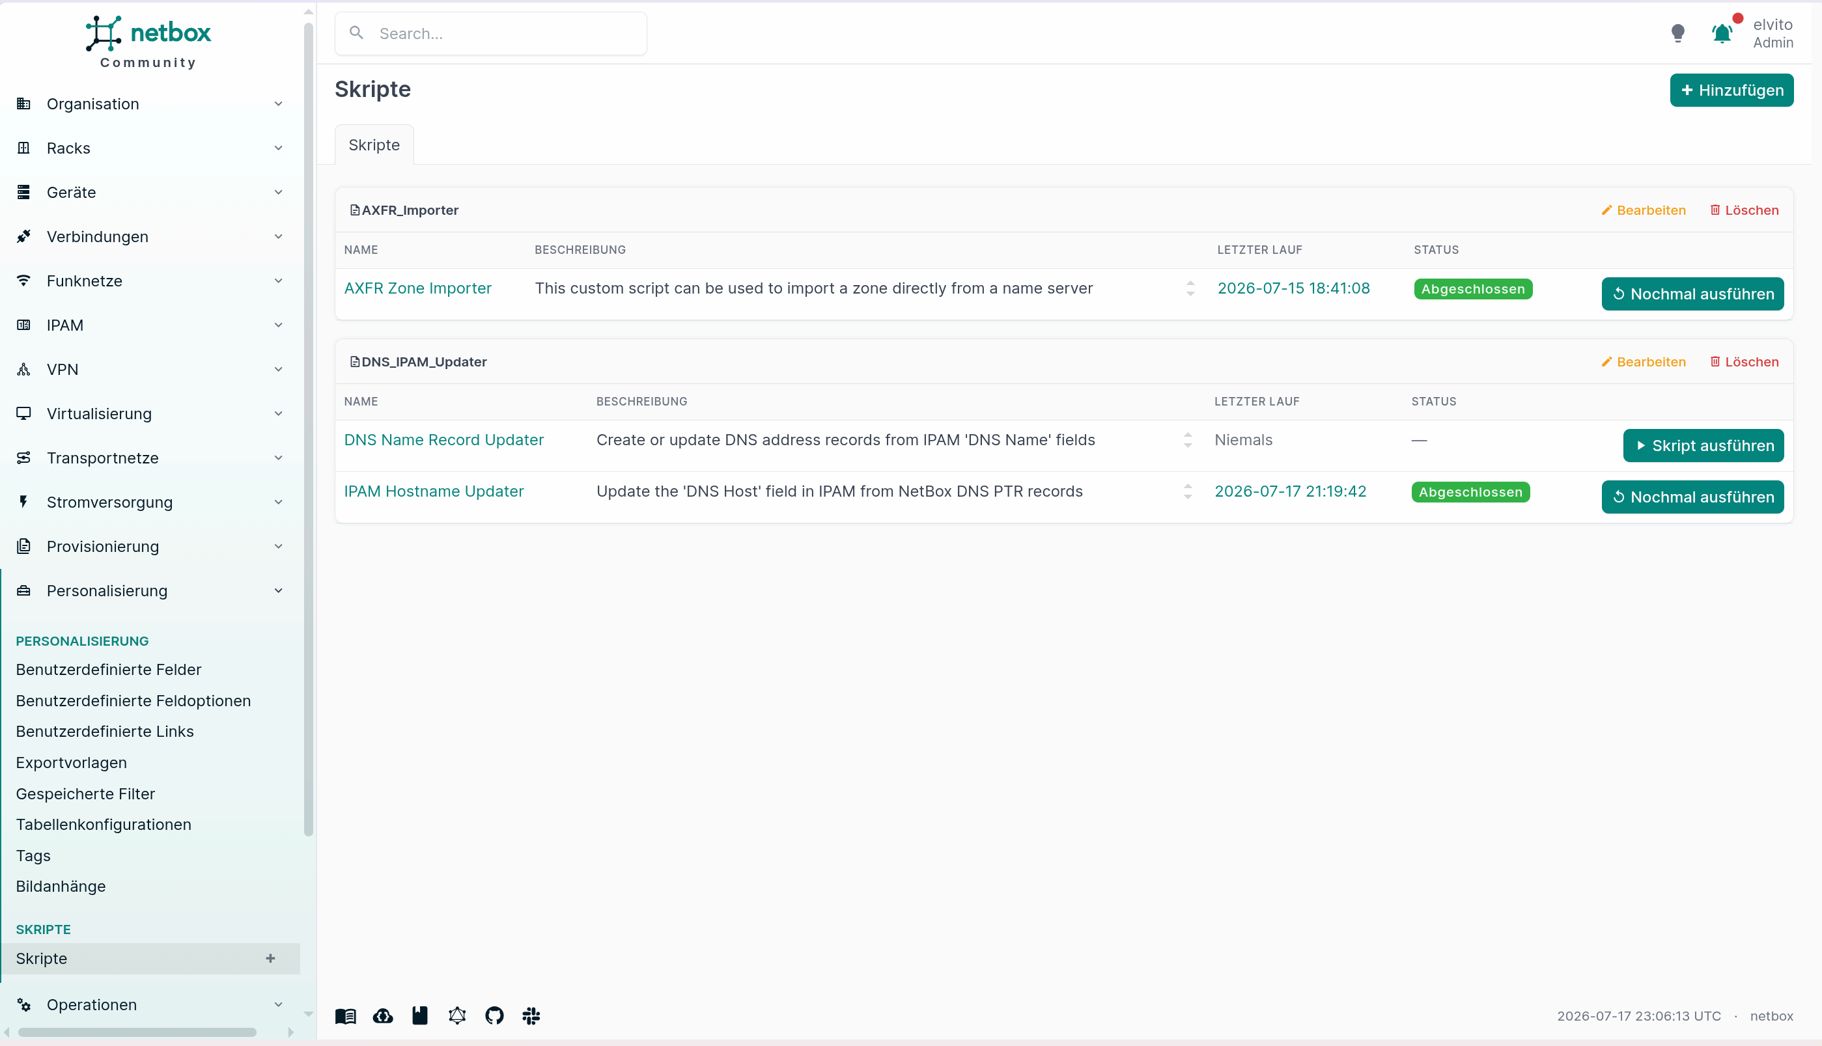Edit the DNS_IPAM_Updater module
The height and width of the screenshot is (1046, 1822).
coord(1644,362)
